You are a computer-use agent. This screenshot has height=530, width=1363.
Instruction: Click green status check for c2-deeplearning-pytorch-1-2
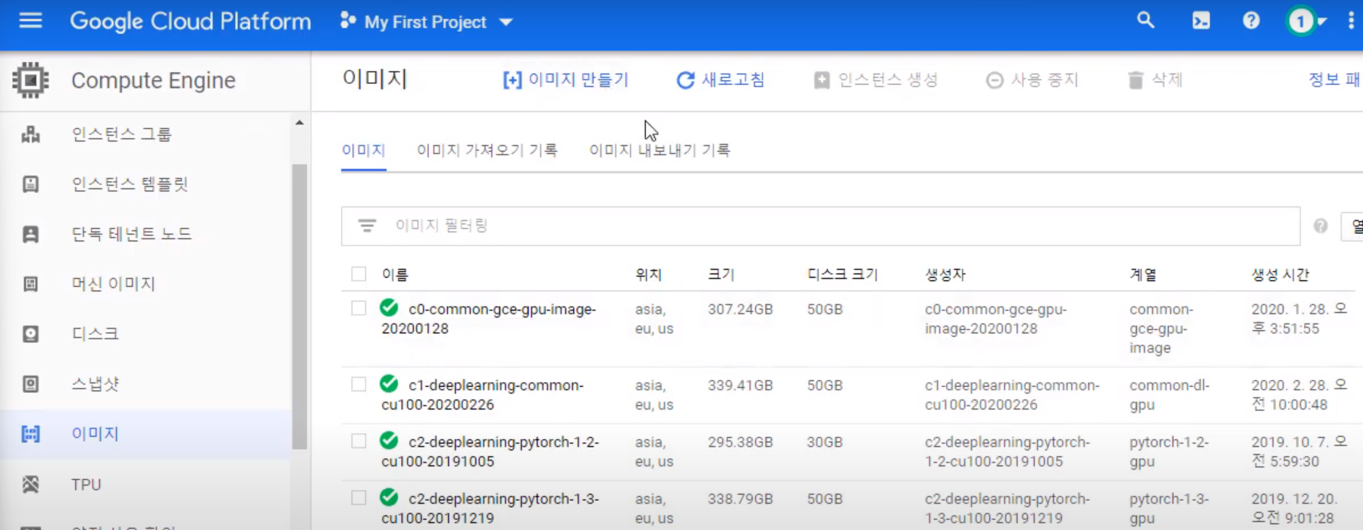click(x=389, y=440)
